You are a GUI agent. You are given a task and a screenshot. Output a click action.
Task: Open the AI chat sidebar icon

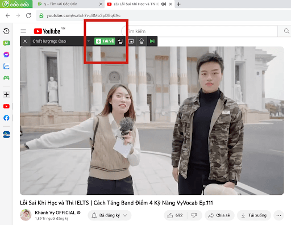(x=6, y=43)
